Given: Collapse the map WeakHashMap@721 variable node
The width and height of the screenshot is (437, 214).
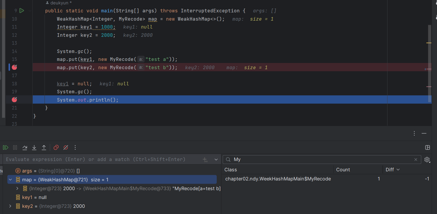Looking at the screenshot, I should 10,180.
